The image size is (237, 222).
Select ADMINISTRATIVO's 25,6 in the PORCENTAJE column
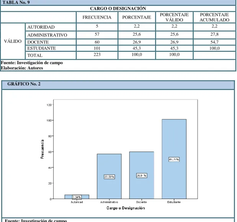pos(137,34)
